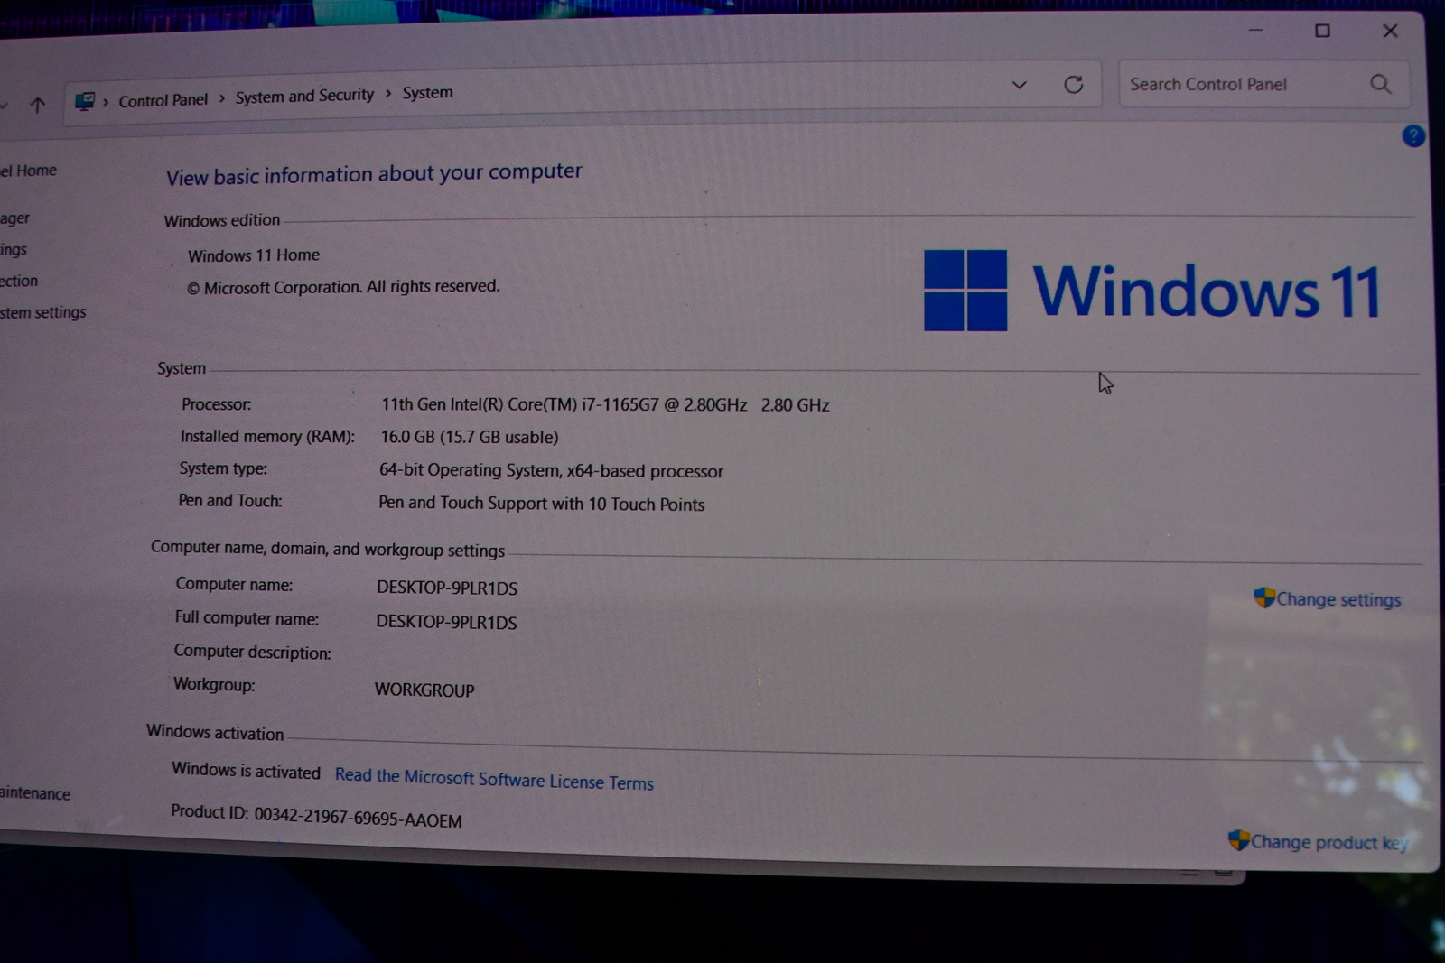Select the System breadcrumb item
This screenshot has width=1445, height=963.
tap(427, 92)
